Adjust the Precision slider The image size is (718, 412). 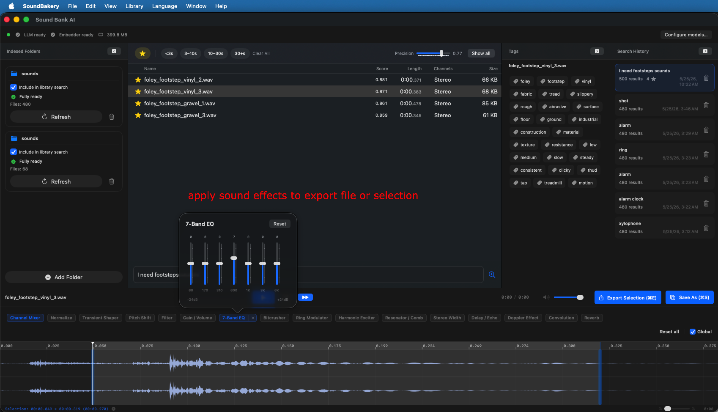coord(441,53)
